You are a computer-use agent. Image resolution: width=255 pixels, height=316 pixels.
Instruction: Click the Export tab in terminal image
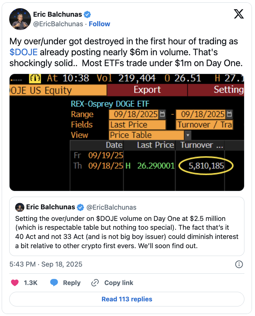pyautogui.click(x=147, y=90)
